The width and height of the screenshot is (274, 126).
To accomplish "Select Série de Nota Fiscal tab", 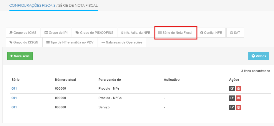I will (x=175, y=33).
